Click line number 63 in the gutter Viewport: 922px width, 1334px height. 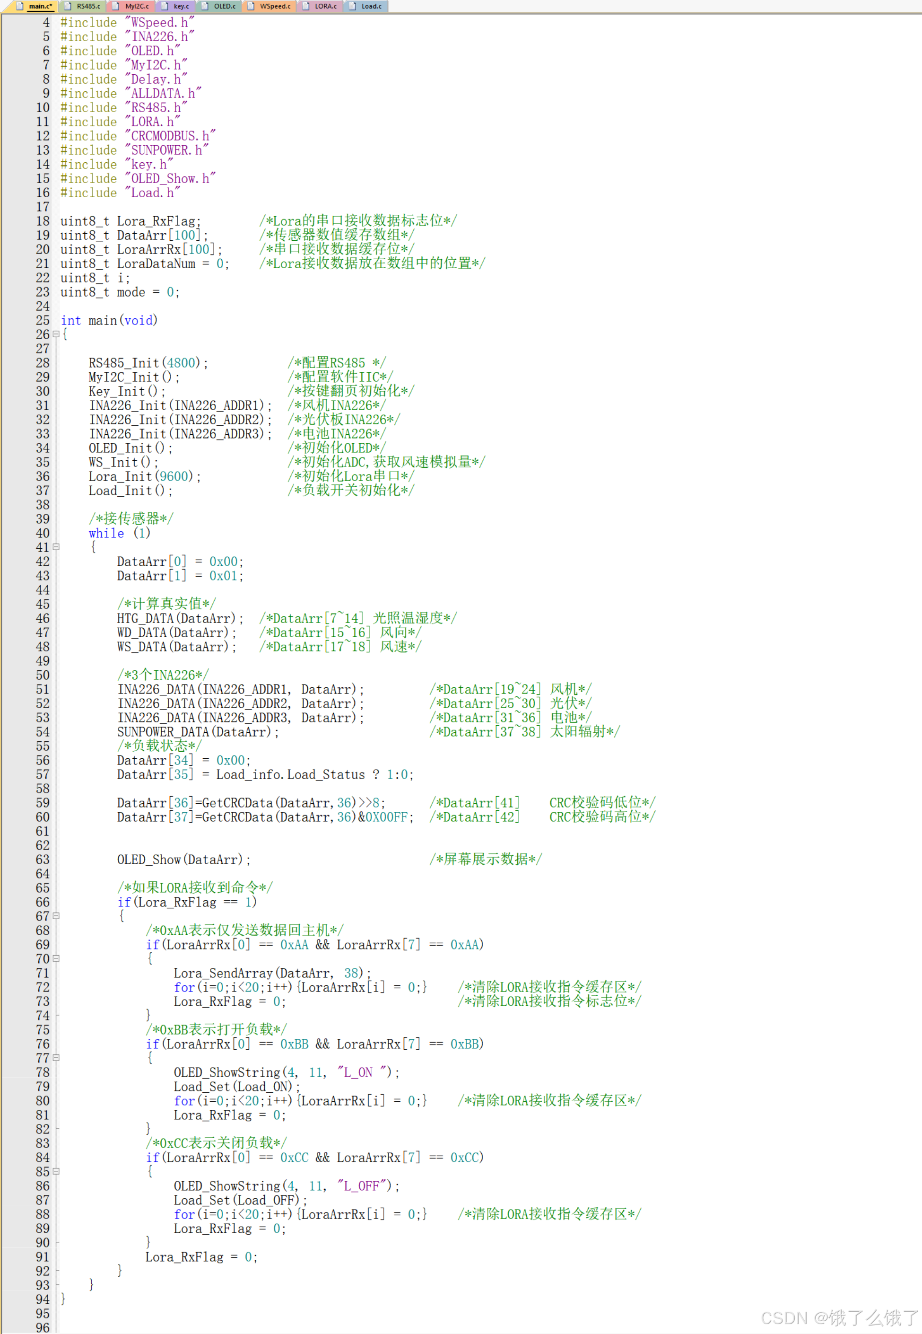coord(43,860)
